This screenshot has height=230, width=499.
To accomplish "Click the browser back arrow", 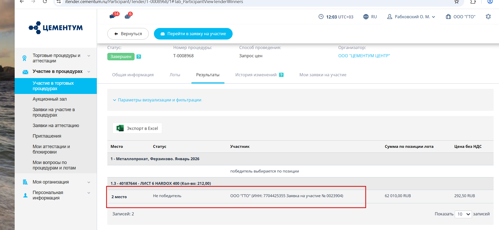I will click(22, 2).
